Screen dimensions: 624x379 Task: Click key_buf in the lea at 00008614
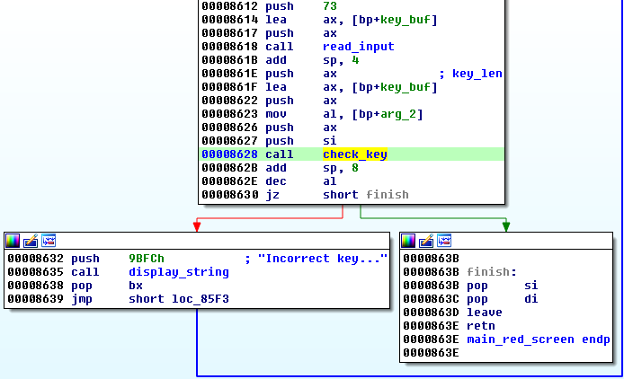pos(406,20)
